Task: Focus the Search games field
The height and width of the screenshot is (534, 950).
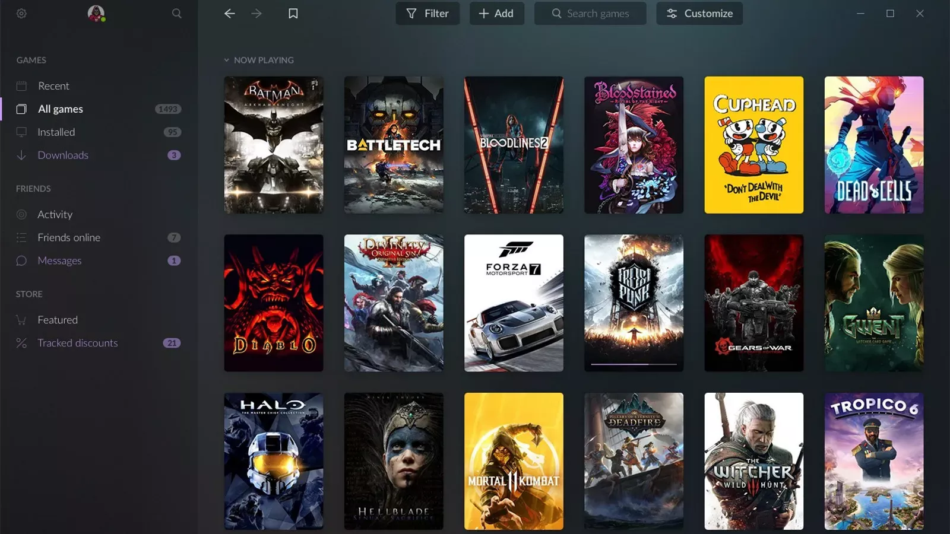Action: pyautogui.click(x=590, y=13)
